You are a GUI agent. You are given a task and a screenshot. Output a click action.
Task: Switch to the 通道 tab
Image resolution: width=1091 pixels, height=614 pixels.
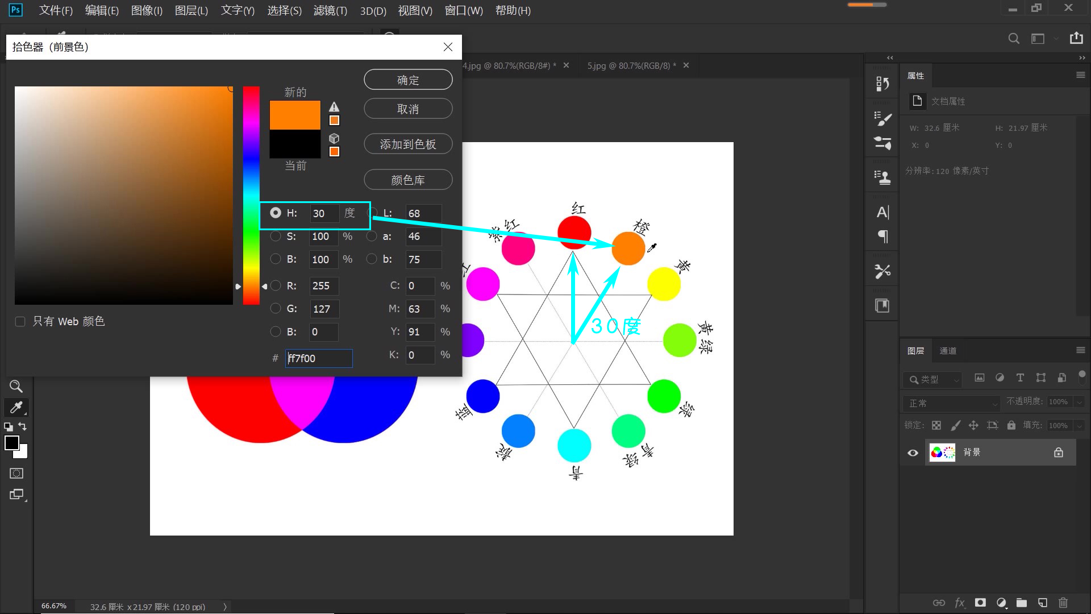(947, 351)
